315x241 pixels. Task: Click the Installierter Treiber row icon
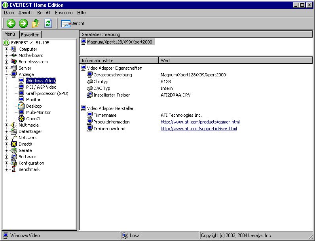click(x=89, y=95)
